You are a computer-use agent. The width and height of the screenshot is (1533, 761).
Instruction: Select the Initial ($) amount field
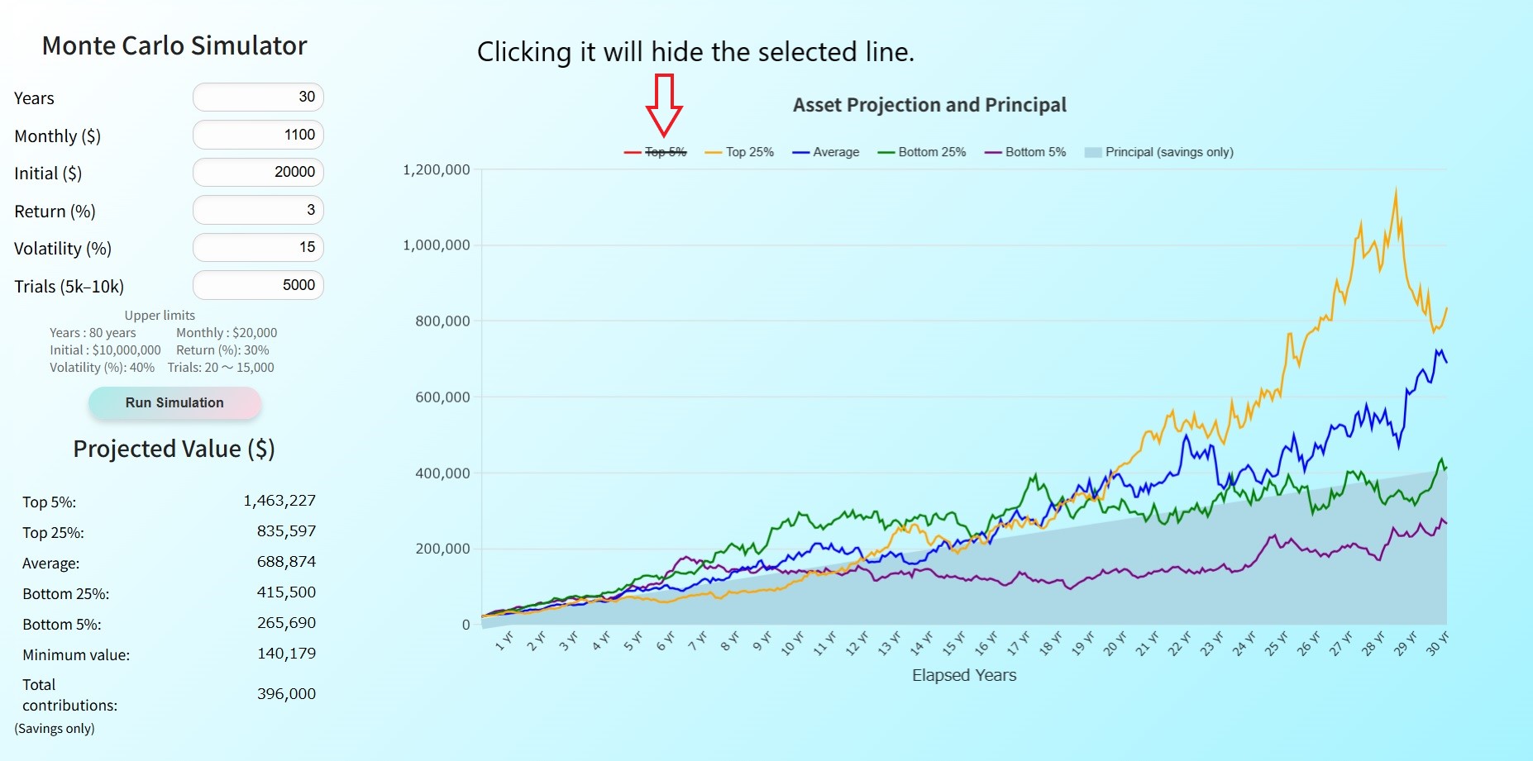[258, 172]
